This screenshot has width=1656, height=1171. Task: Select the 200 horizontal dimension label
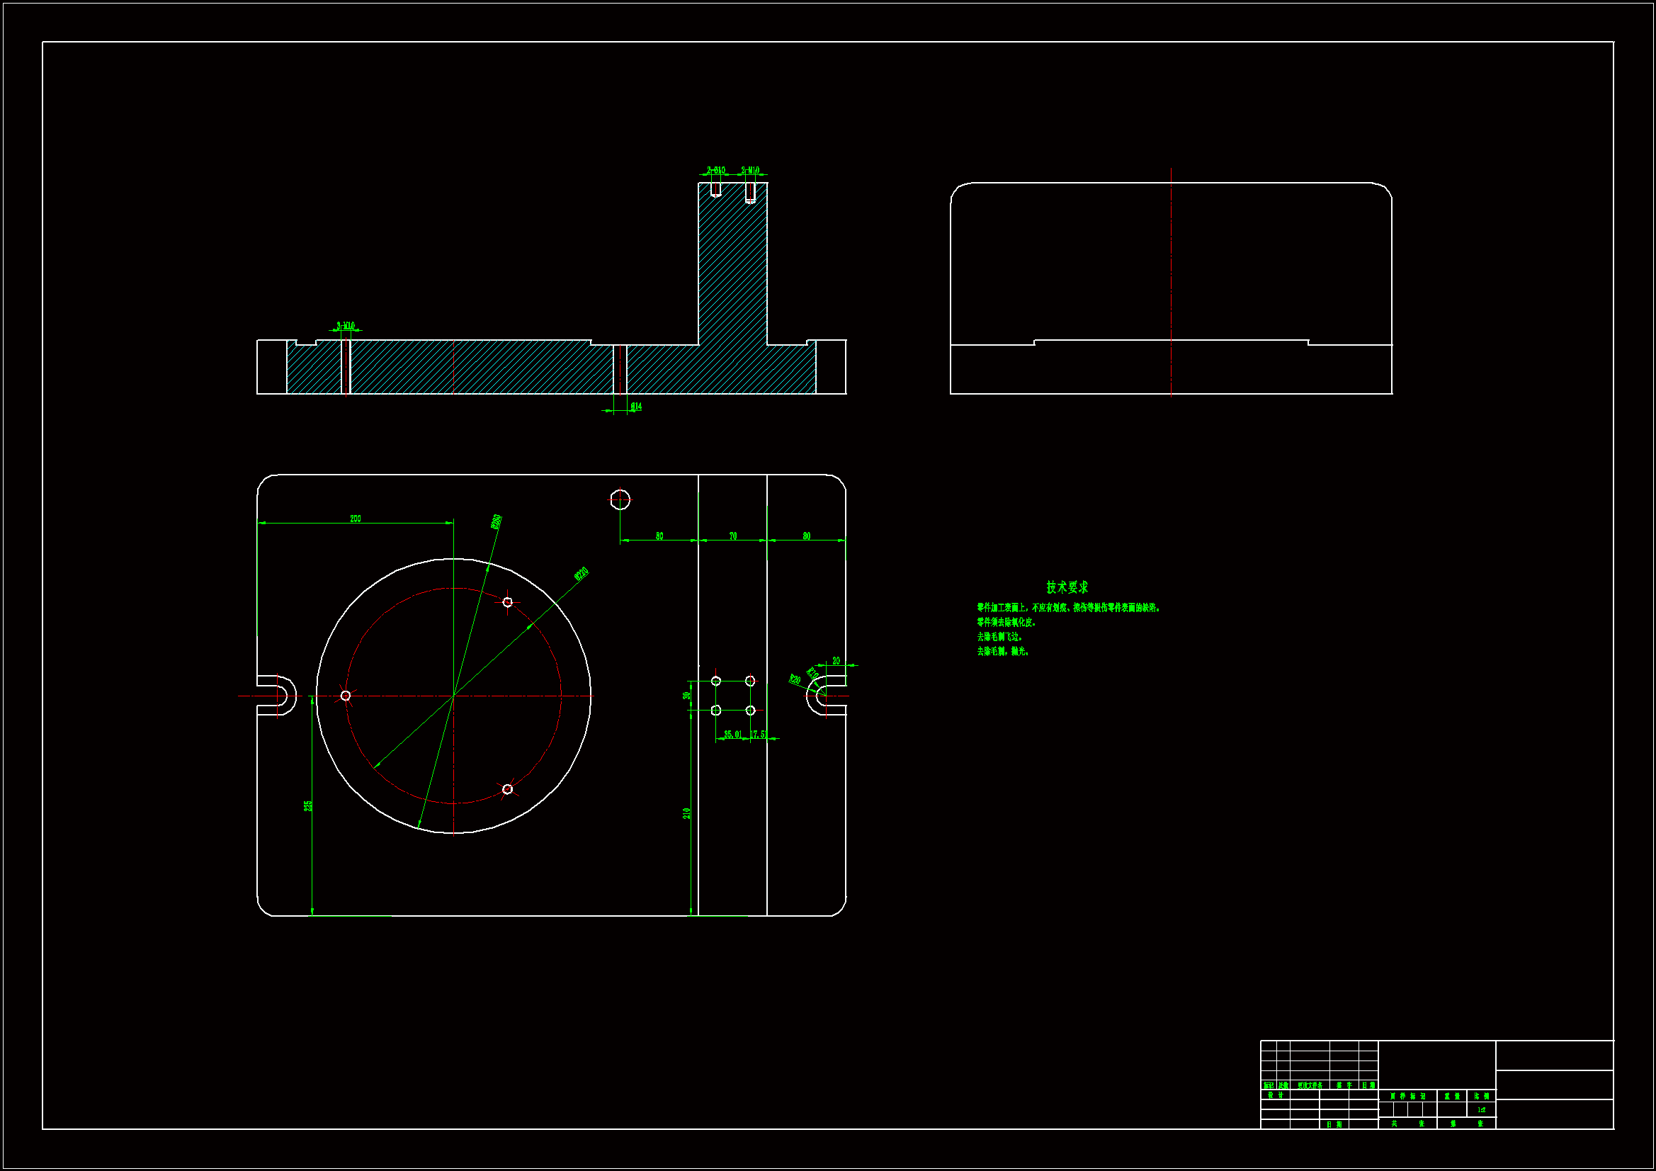[x=355, y=519]
